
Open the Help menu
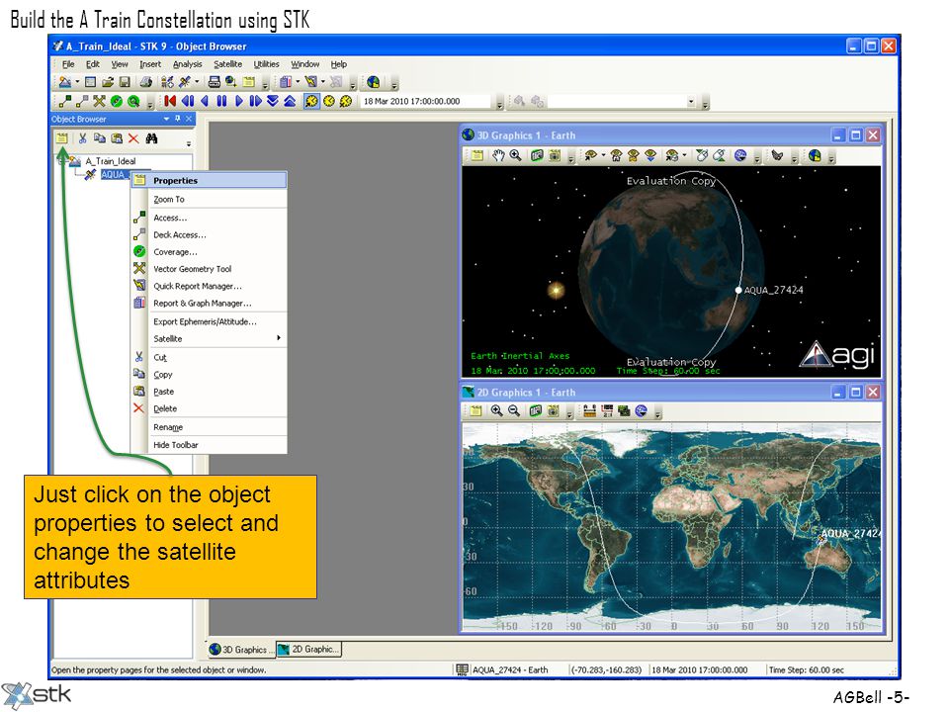339,64
